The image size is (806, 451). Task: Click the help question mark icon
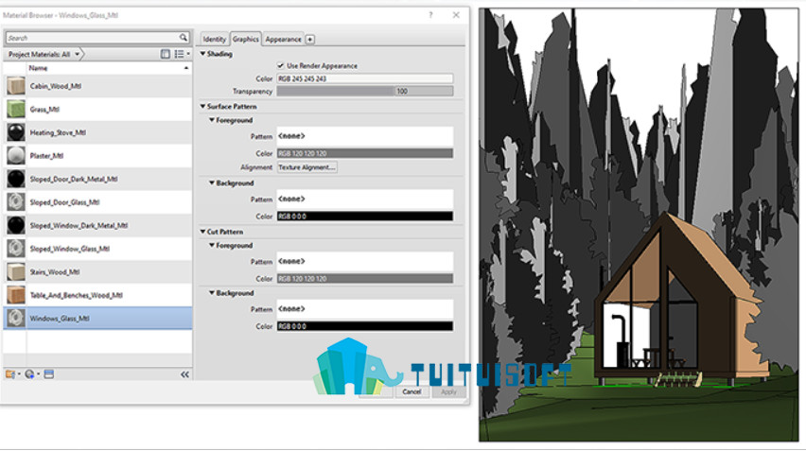coord(430,15)
